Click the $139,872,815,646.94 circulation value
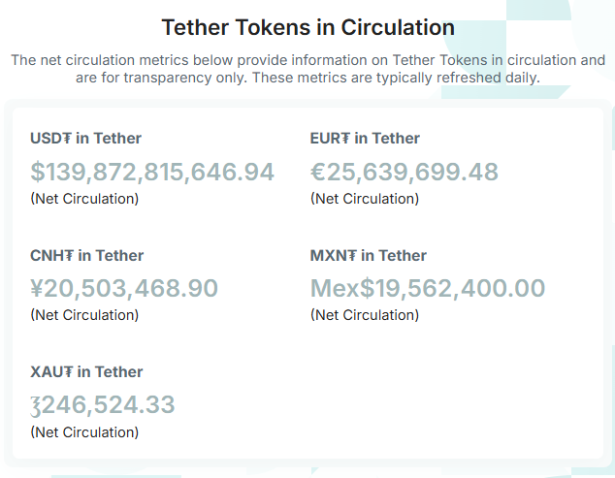 click(x=152, y=173)
